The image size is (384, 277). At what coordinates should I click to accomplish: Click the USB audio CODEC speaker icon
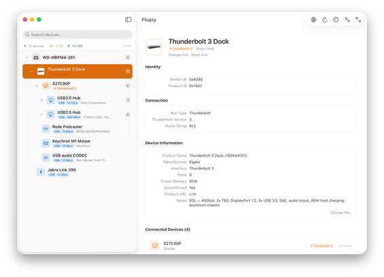pos(46,158)
